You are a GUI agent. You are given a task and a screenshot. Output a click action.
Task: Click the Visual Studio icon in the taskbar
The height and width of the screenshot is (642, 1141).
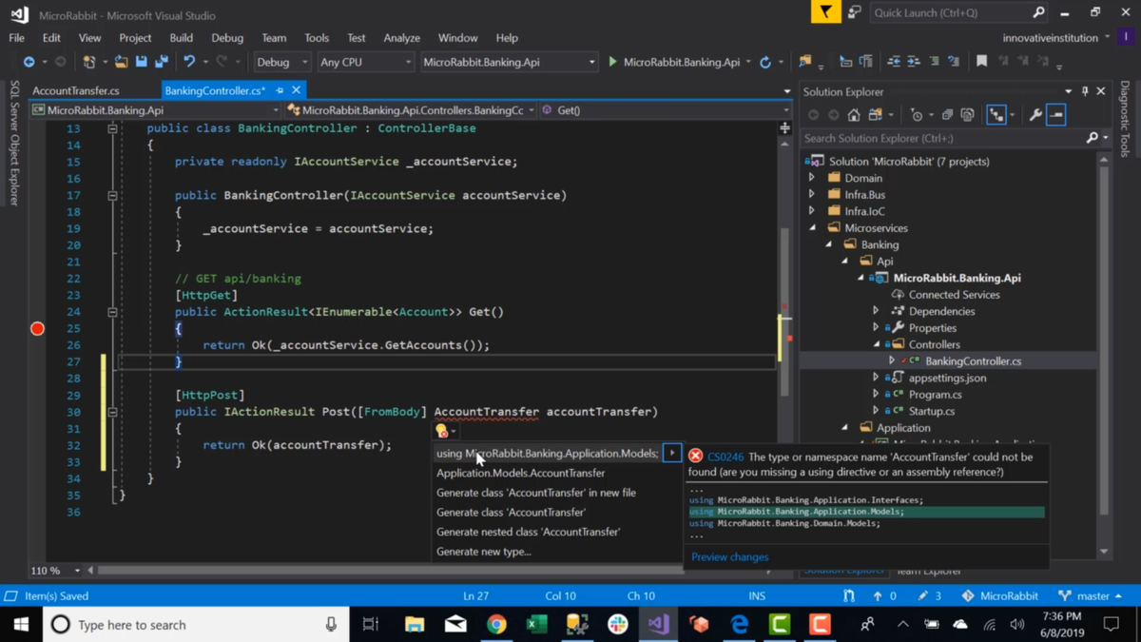(658, 624)
